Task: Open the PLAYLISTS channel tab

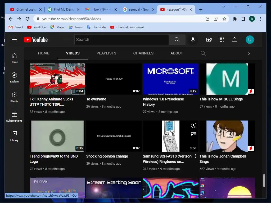Action: click(106, 53)
